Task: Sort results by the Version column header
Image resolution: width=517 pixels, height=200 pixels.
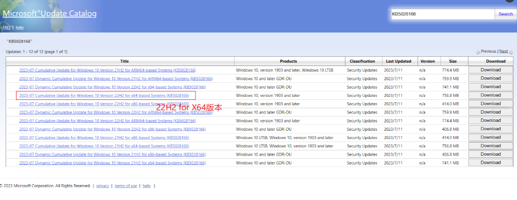Action: point(427,61)
